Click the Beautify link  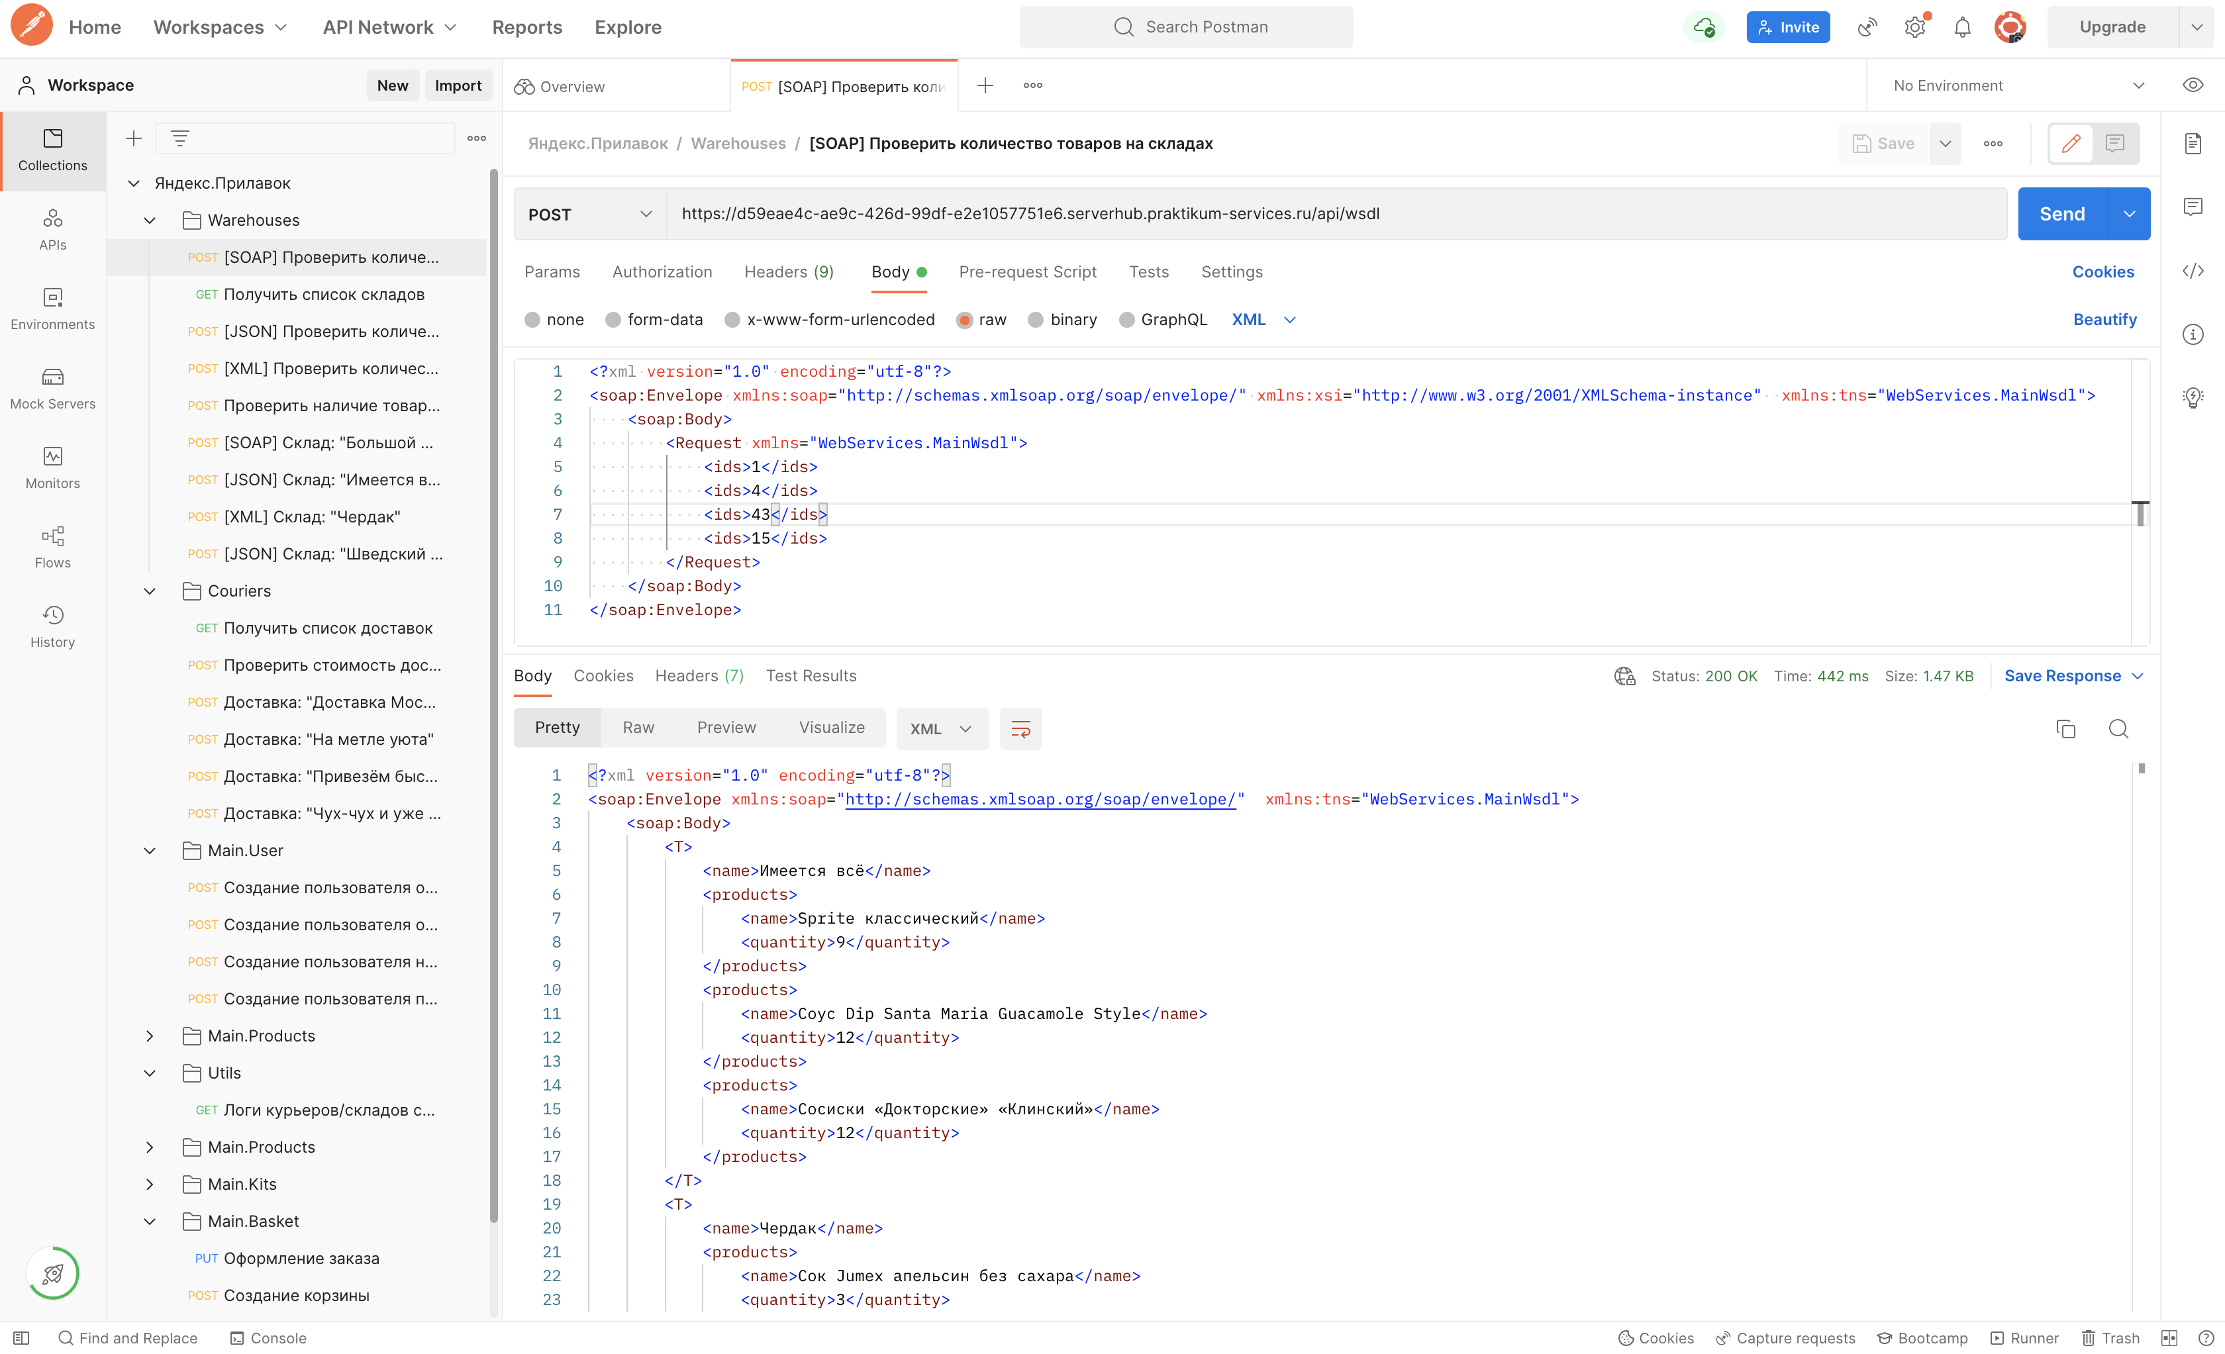pos(2104,320)
